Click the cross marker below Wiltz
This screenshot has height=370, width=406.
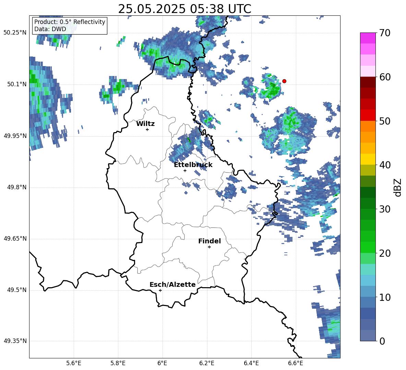pyautogui.click(x=147, y=129)
